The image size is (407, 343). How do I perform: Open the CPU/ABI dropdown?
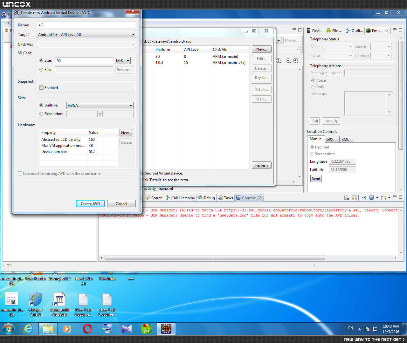point(86,45)
